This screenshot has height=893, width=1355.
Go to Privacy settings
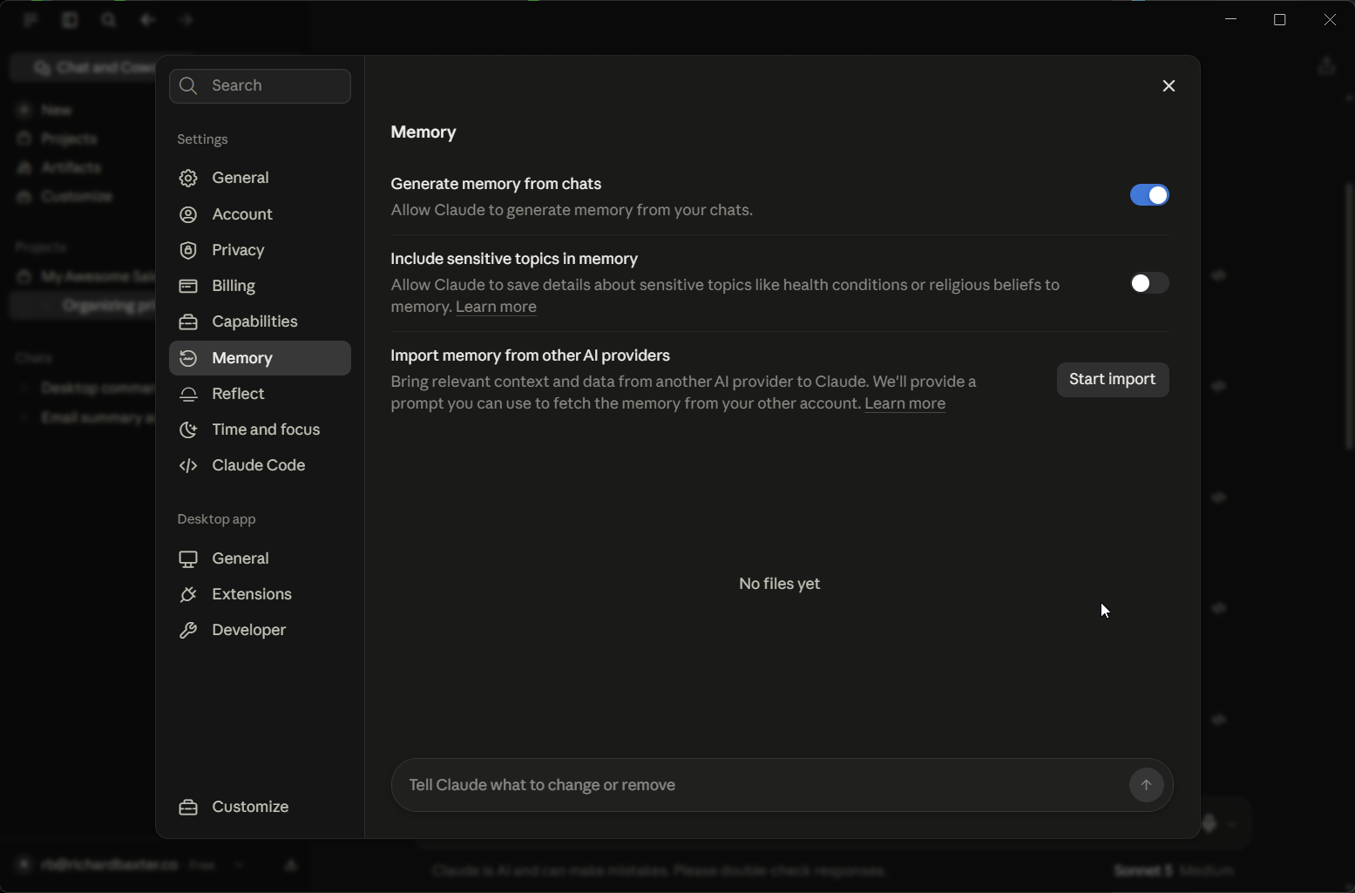click(x=260, y=250)
